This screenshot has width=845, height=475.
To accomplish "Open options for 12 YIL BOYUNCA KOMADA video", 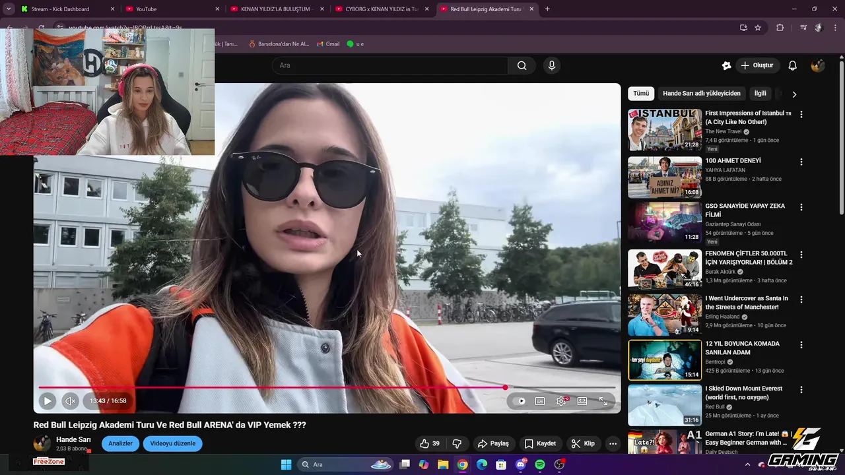I will pyautogui.click(x=801, y=344).
